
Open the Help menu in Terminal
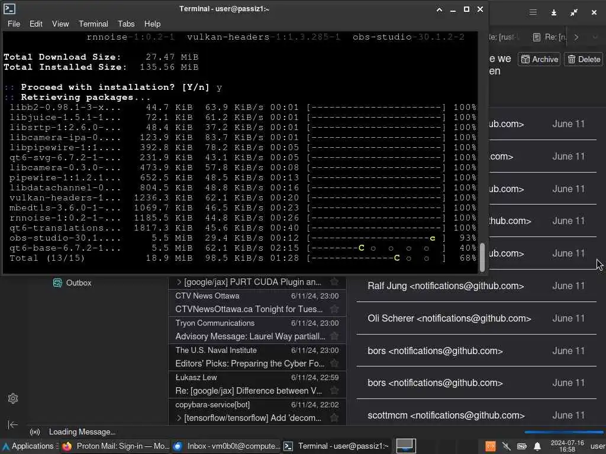[x=152, y=24]
